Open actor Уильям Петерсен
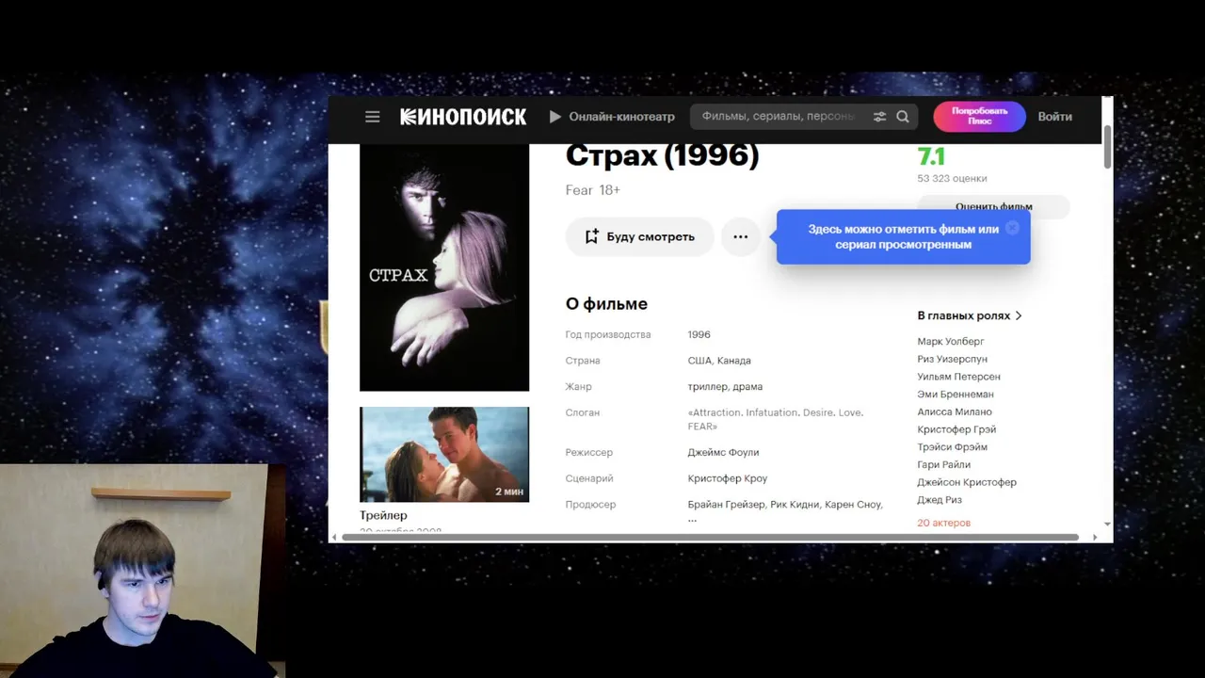Screen dimensions: 1205x678 coord(958,377)
